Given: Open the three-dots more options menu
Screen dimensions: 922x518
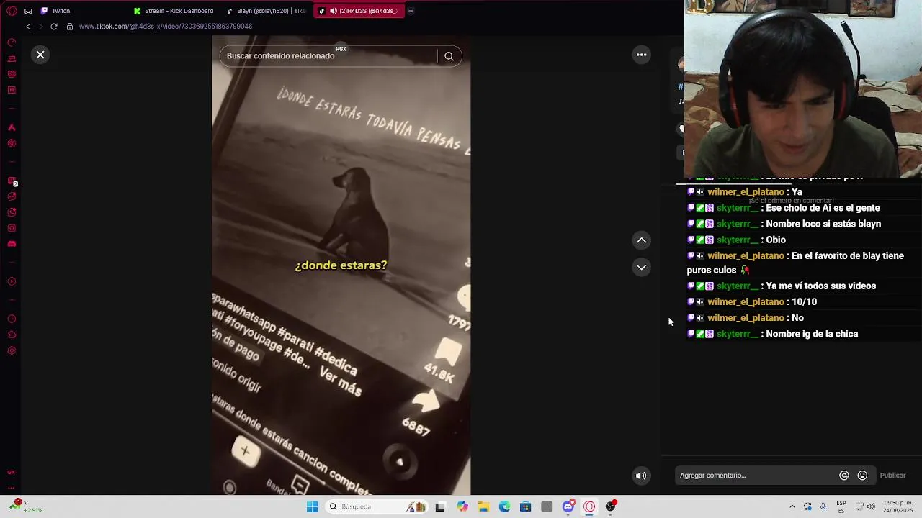Looking at the screenshot, I should 641,55.
